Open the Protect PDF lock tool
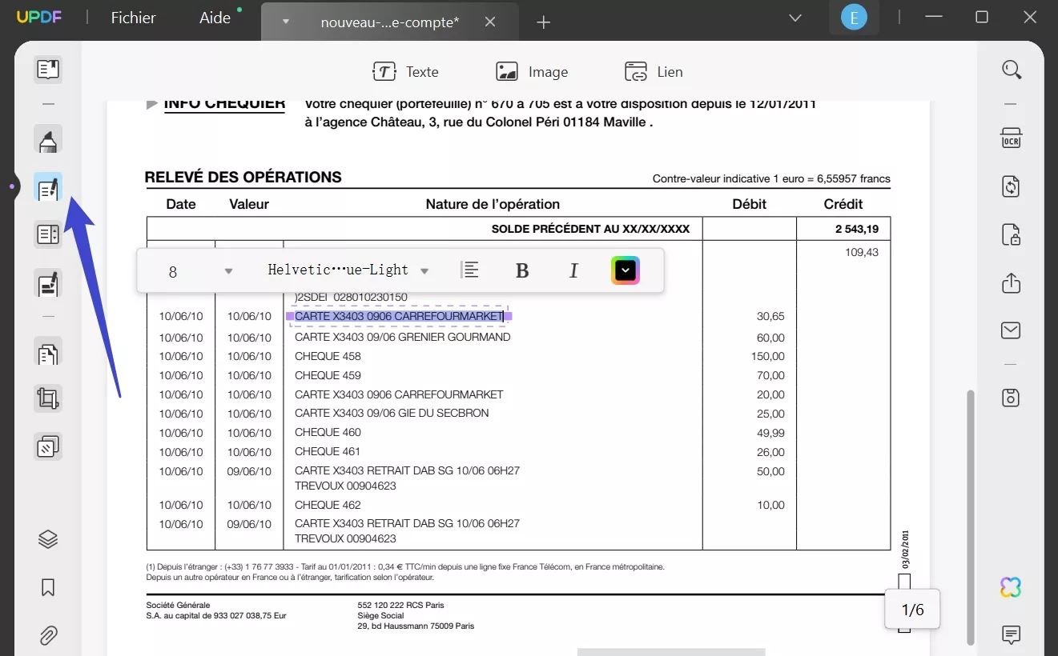 click(x=1012, y=235)
